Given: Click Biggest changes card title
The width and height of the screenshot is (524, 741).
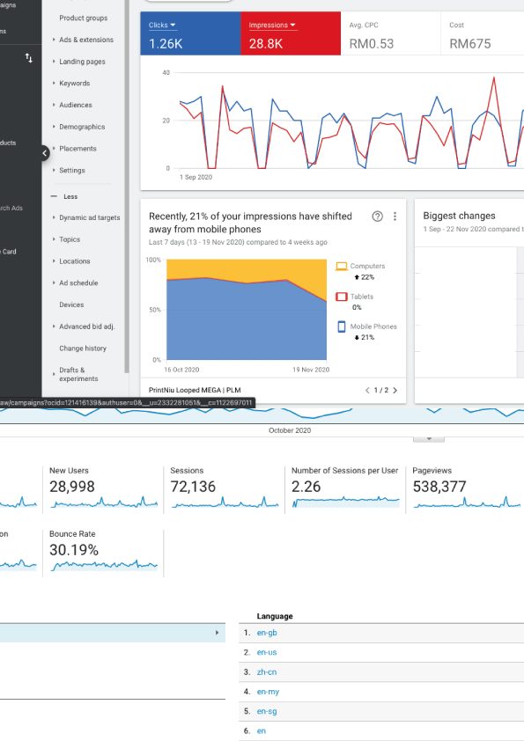Looking at the screenshot, I should 459,216.
